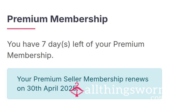
Task: Click the word 'renews' in the notice
Action: [137, 79]
